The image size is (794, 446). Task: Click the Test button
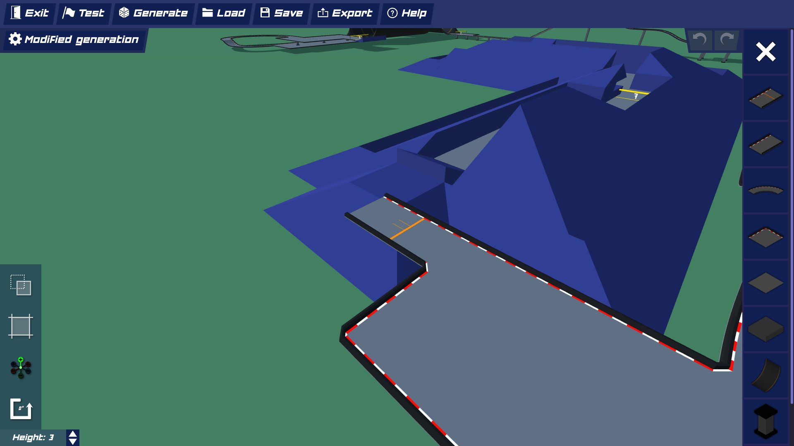84,13
